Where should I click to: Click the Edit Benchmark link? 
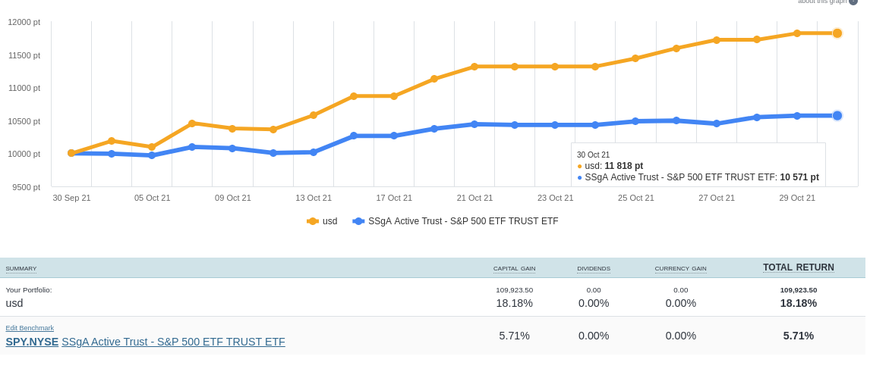click(x=30, y=328)
